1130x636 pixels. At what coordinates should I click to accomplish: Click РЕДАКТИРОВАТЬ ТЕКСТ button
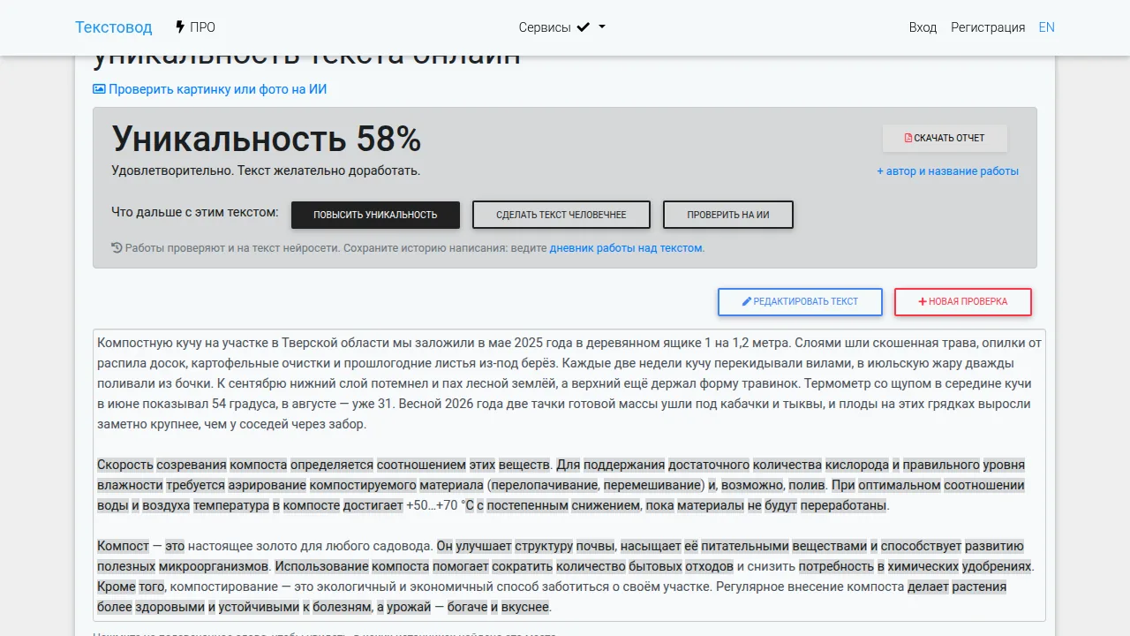800,302
